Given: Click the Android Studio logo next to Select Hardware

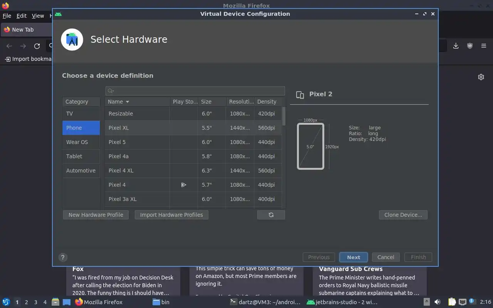Looking at the screenshot, I should pos(72,39).
